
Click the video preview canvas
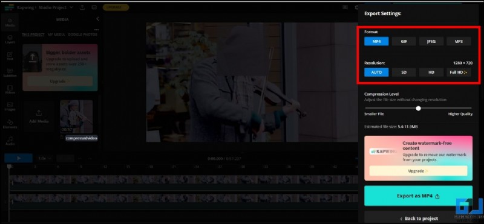click(x=252, y=82)
